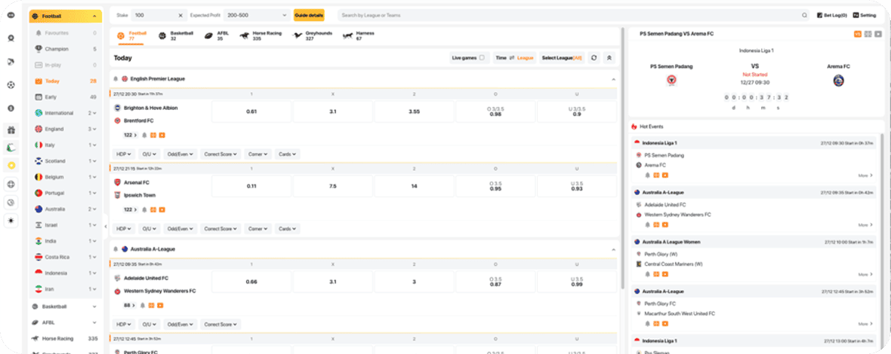Toggle notification bell for English Premier League

click(116, 79)
